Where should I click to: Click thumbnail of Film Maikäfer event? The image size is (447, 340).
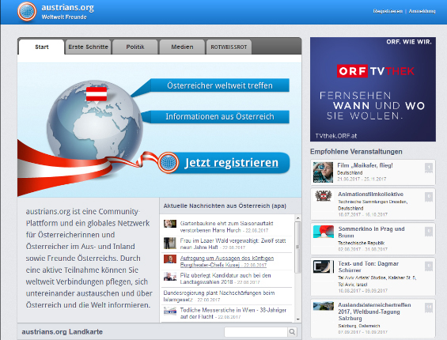(323, 172)
